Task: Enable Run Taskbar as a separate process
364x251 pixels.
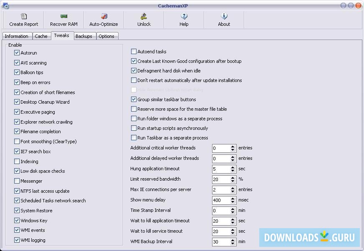Action: pyautogui.click(x=134, y=138)
